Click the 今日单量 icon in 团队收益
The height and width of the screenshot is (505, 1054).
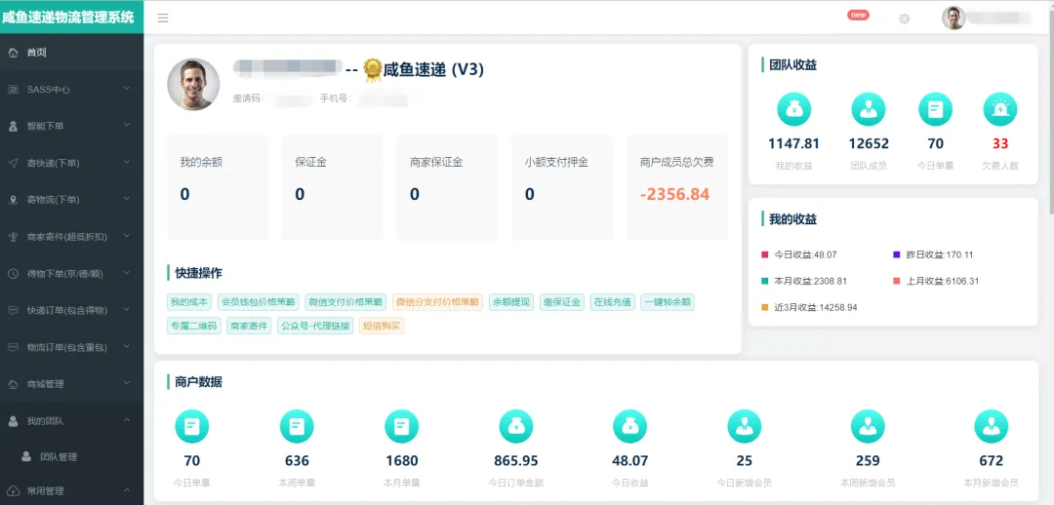tap(935, 109)
